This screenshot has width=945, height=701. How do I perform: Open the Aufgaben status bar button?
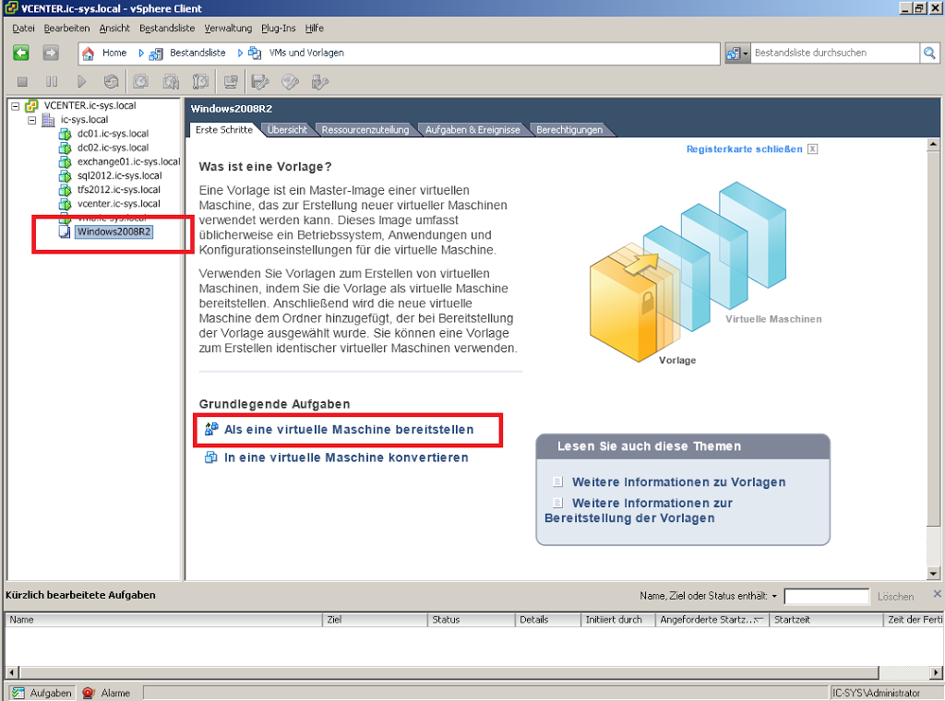pyautogui.click(x=42, y=693)
